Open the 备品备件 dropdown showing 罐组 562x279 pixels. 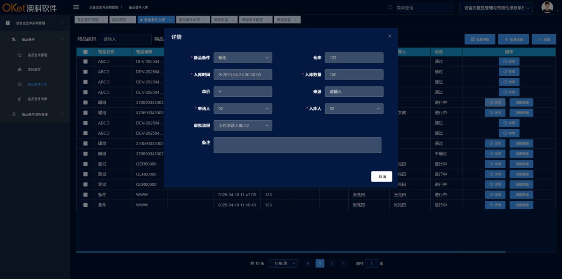243,58
